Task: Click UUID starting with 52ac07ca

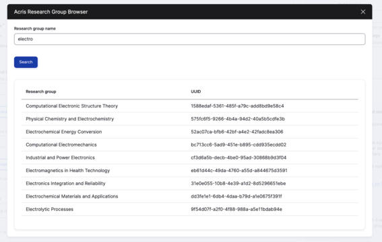Action: click(237, 132)
